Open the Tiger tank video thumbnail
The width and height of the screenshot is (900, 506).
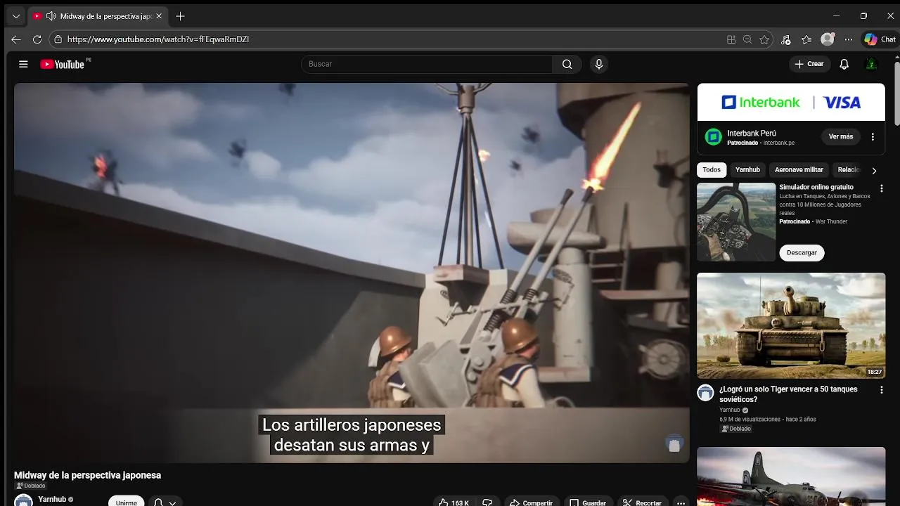791,325
